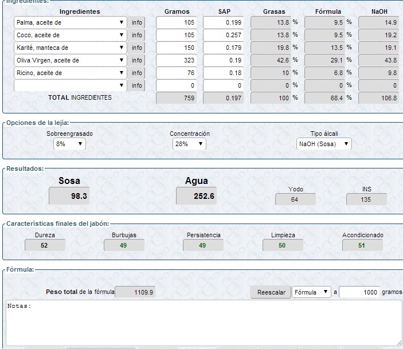The height and width of the screenshot is (349, 403).
Task: Click the total SAP value 0.197
Action: pyautogui.click(x=224, y=98)
